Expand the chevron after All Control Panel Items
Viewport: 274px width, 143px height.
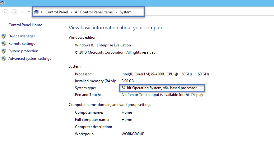click(116, 12)
